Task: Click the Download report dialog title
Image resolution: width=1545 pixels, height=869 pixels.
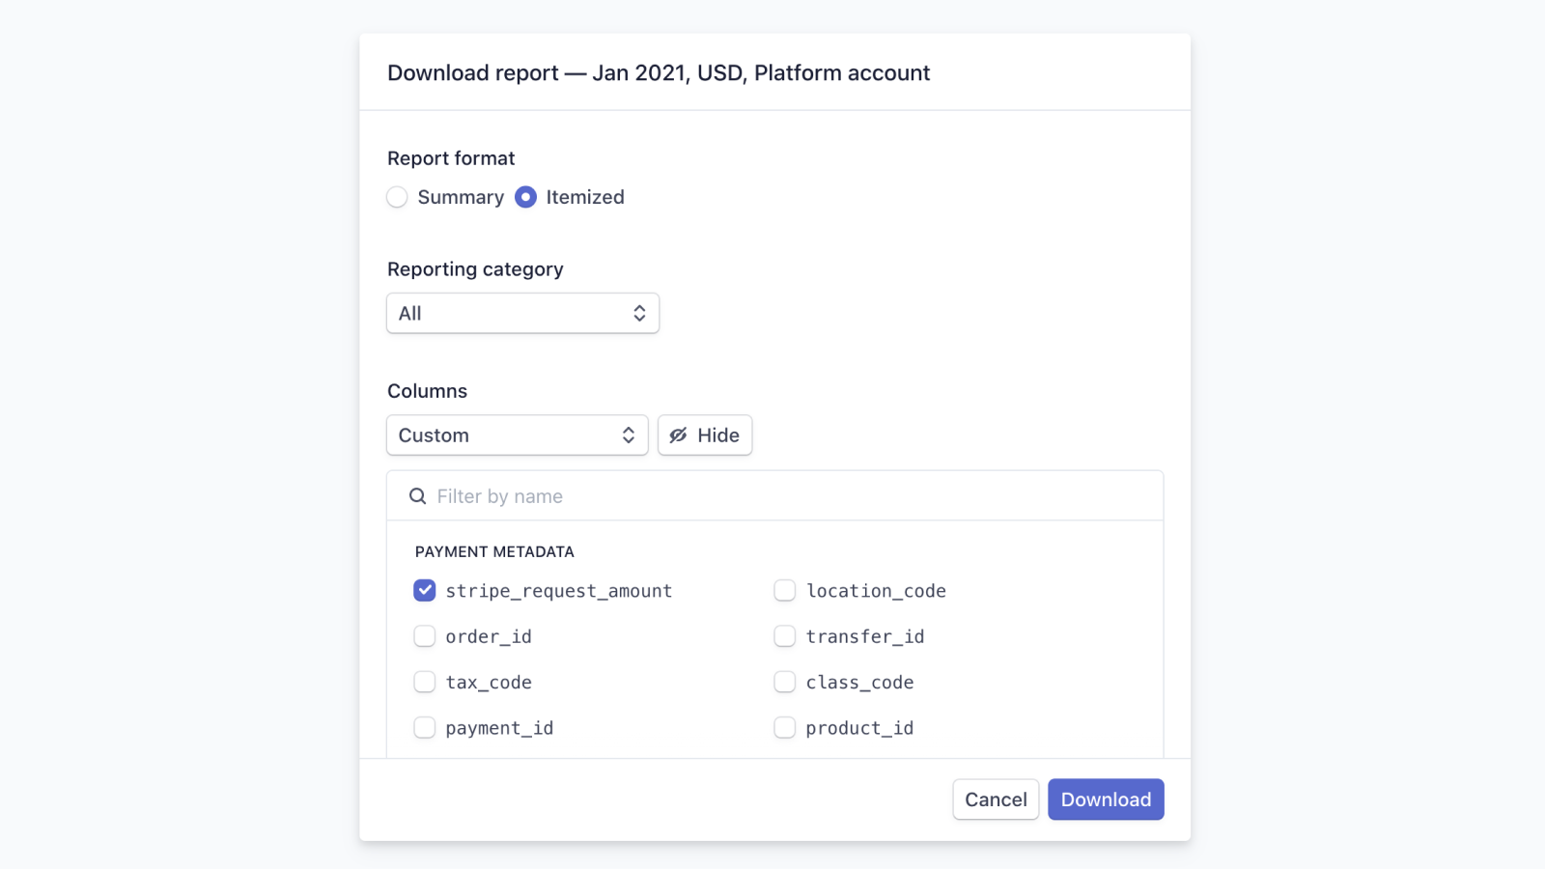Action: pos(659,72)
